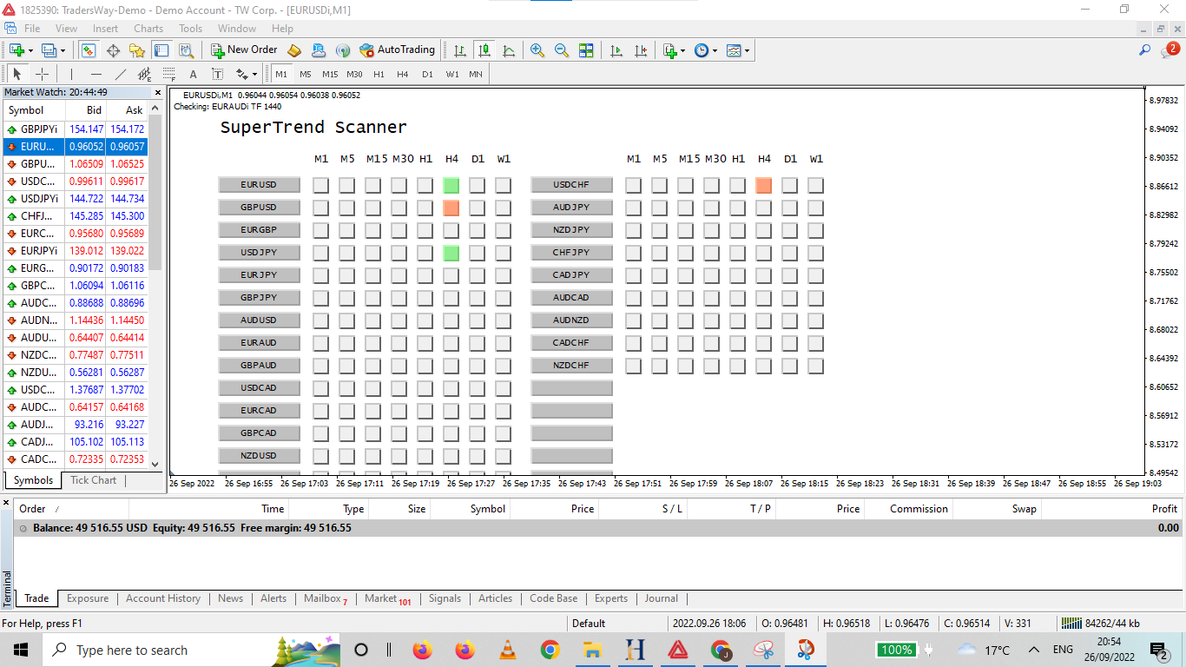
Task: Click the orange GBPUSD H4 box
Action: click(451, 208)
